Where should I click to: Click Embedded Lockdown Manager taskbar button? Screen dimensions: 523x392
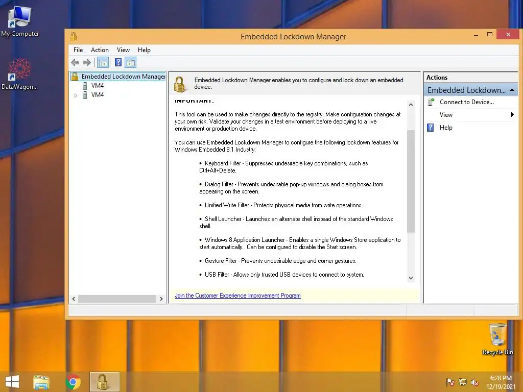tap(104, 382)
